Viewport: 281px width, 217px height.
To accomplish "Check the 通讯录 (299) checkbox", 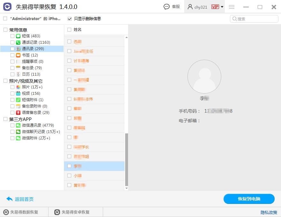I will click(x=12, y=49).
